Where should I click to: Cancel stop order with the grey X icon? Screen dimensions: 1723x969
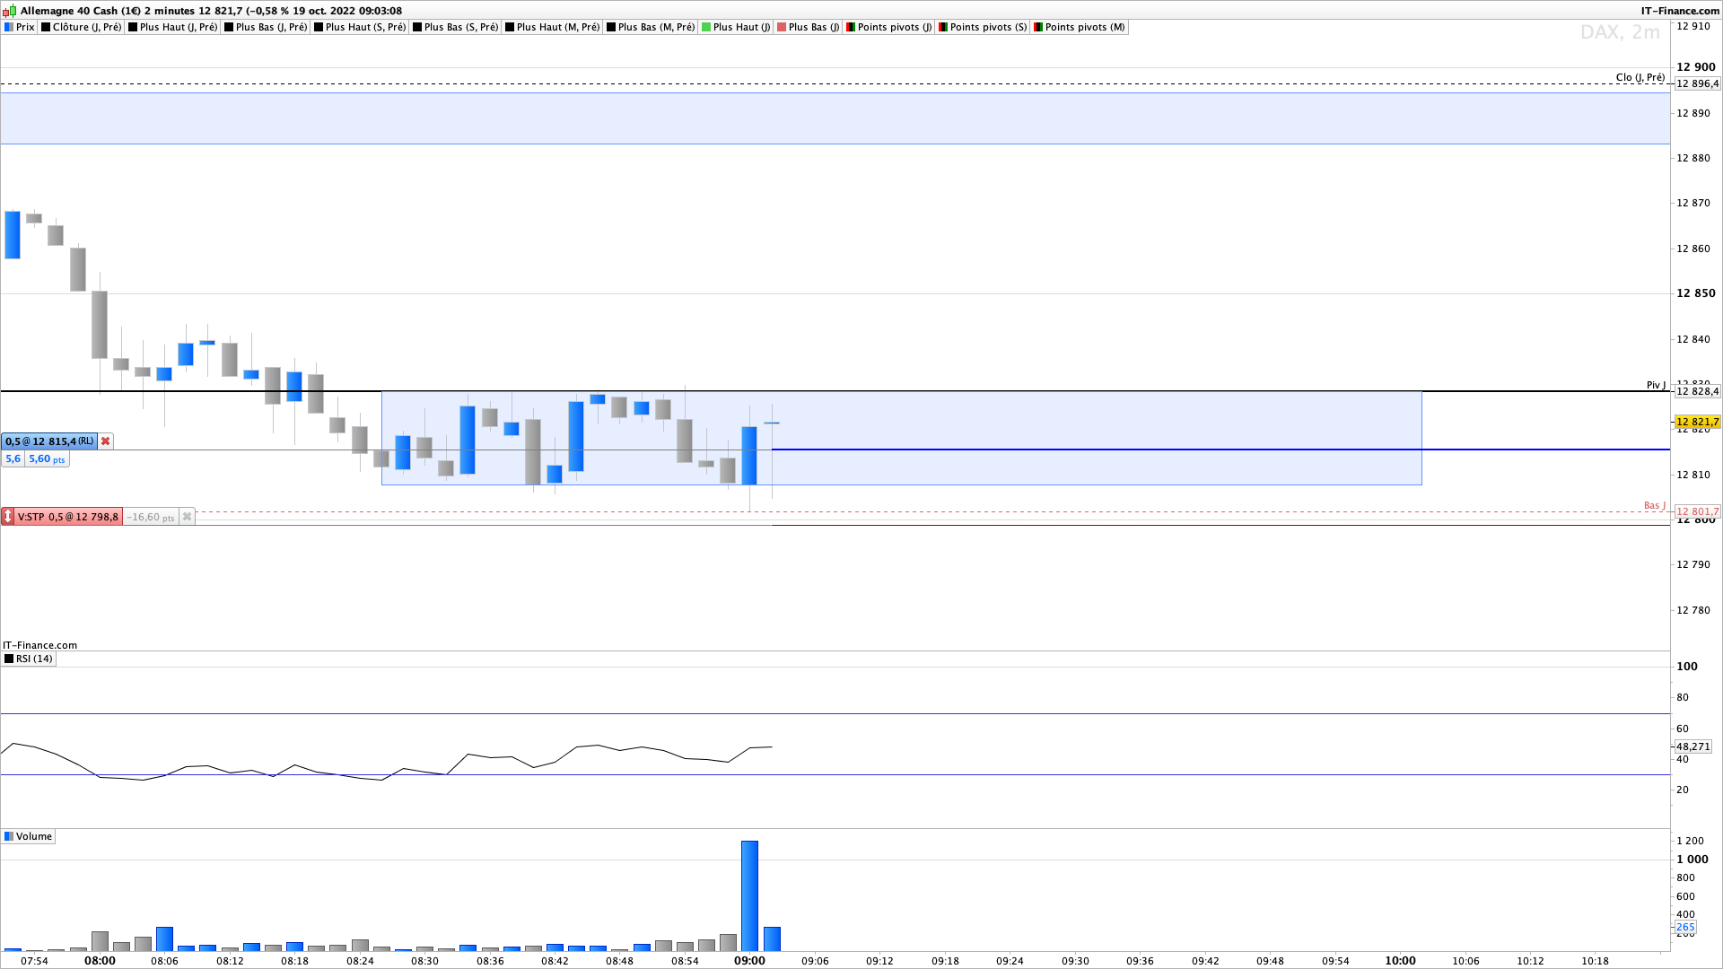[187, 517]
